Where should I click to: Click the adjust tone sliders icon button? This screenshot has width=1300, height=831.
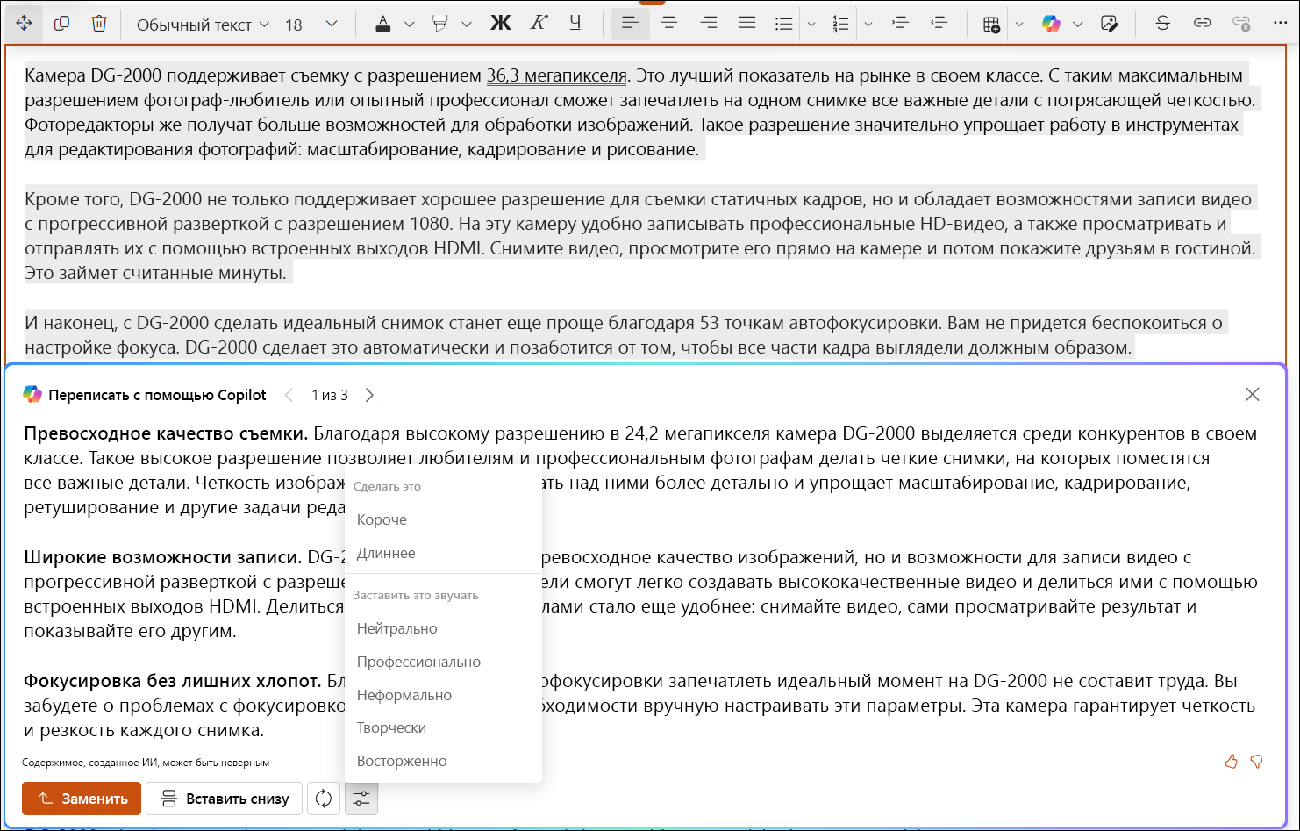[361, 799]
